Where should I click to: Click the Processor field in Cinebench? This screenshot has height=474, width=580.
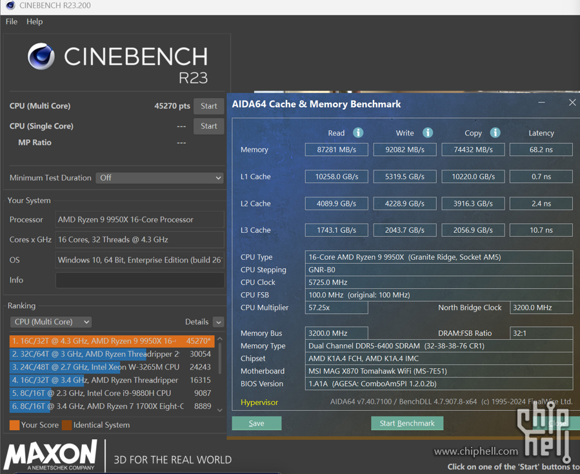(140, 220)
